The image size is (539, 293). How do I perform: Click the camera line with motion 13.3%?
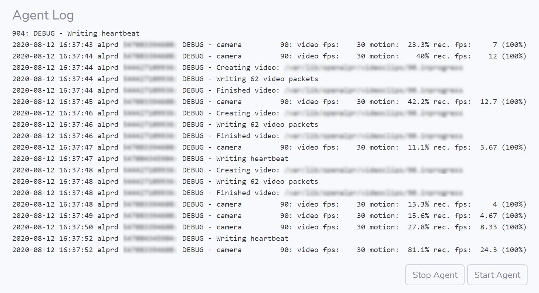pos(269,204)
